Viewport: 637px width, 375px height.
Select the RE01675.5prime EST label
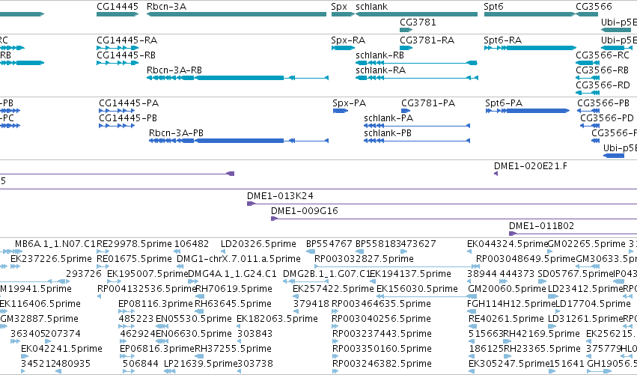pos(134,259)
